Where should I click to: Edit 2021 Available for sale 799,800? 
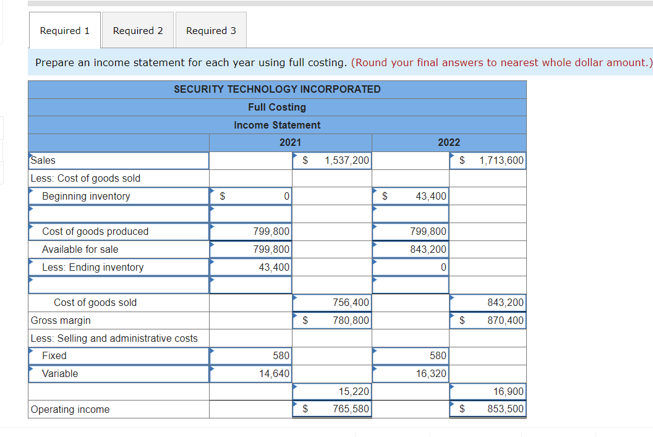[250, 249]
